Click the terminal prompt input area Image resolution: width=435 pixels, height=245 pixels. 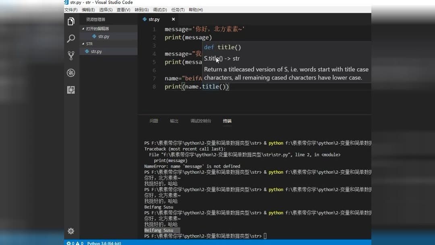266,236
